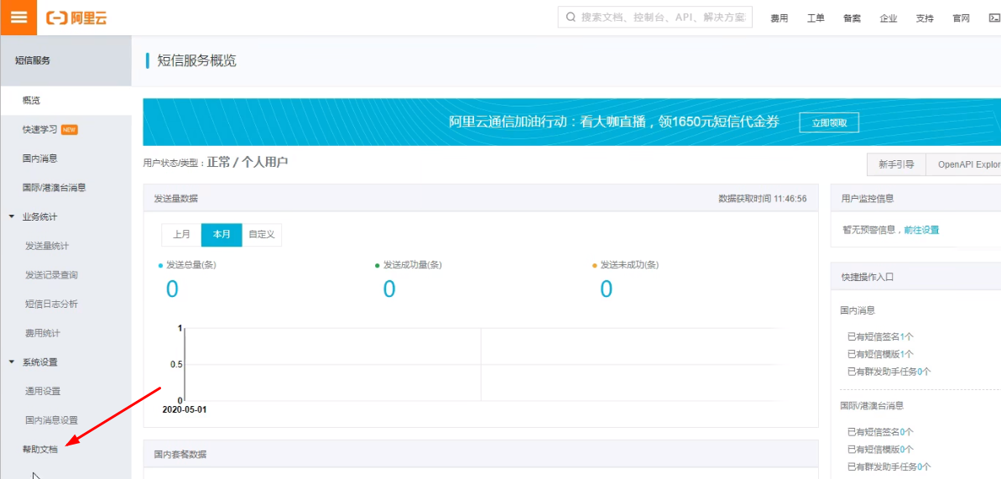Screen dimensions: 1001x479
Task: Click the search magnifier icon
Action: click(x=570, y=18)
